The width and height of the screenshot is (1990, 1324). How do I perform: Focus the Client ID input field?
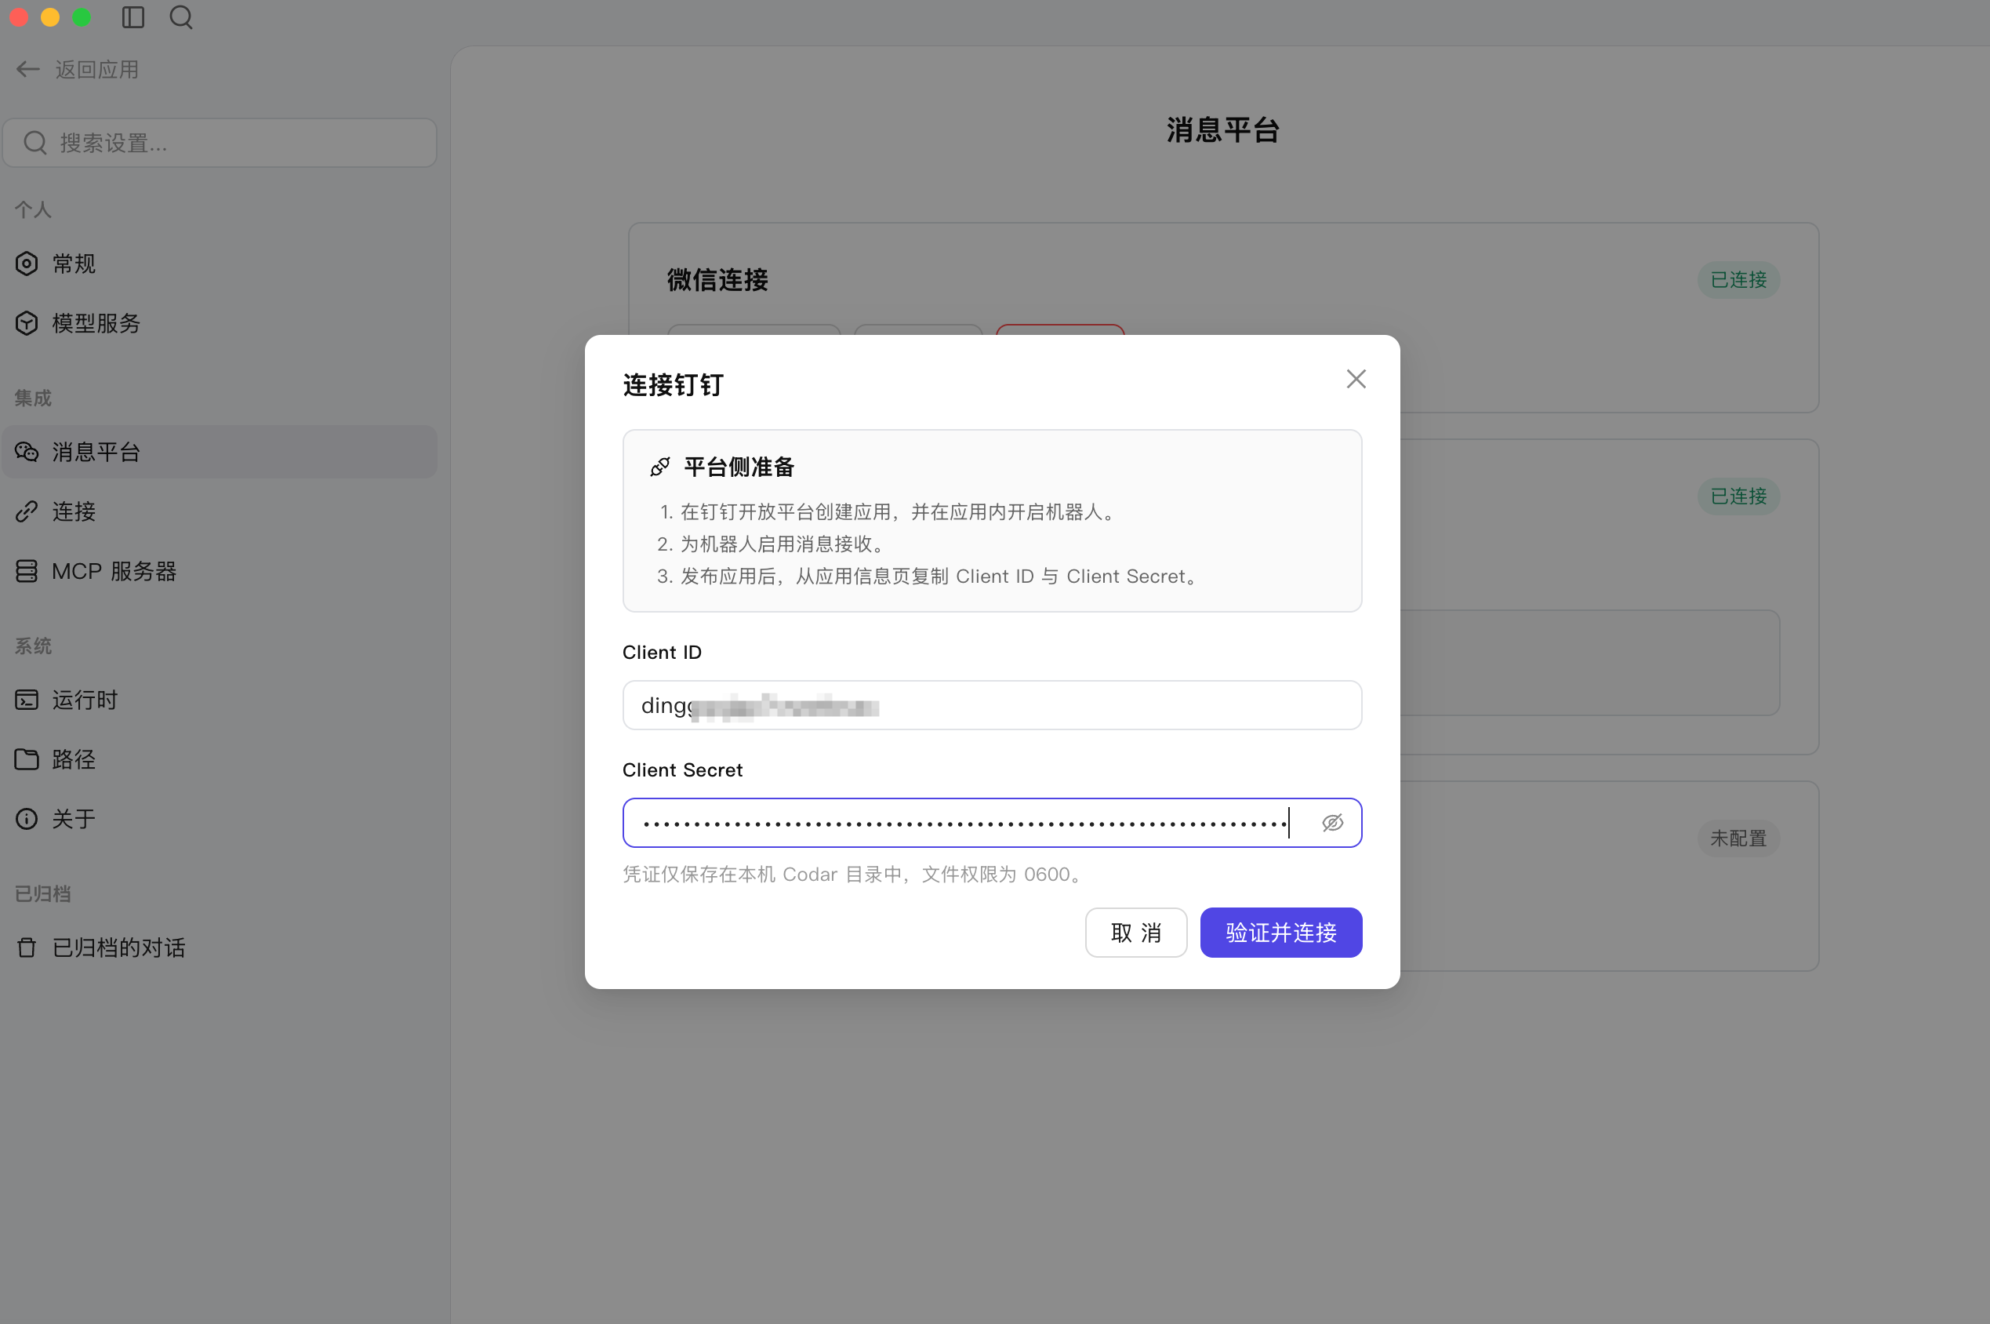pyautogui.click(x=993, y=705)
